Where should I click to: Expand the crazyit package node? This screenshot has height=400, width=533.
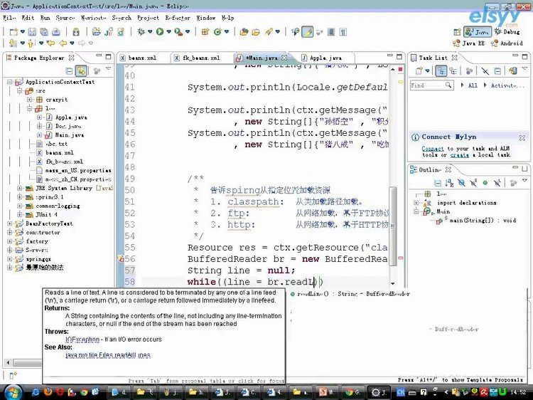click(30, 100)
